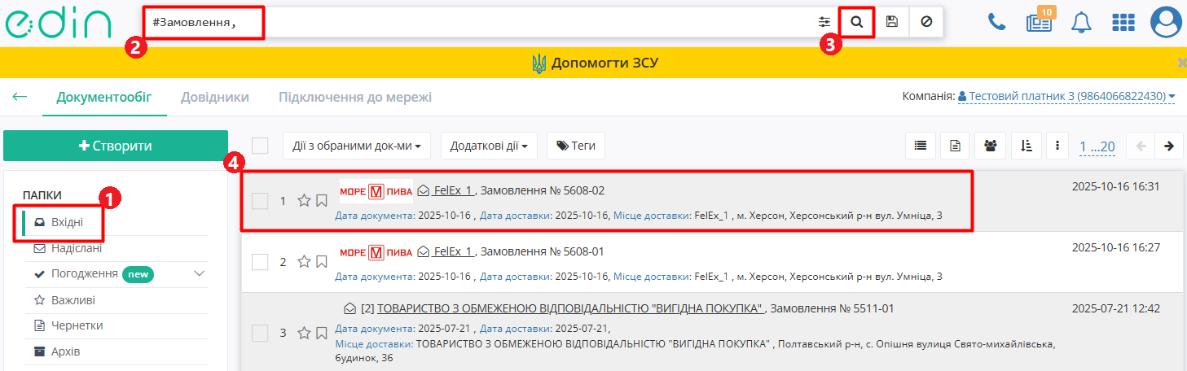This screenshot has width=1187, height=371.
Task: Clear the search using the cancel icon
Action: (926, 22)
